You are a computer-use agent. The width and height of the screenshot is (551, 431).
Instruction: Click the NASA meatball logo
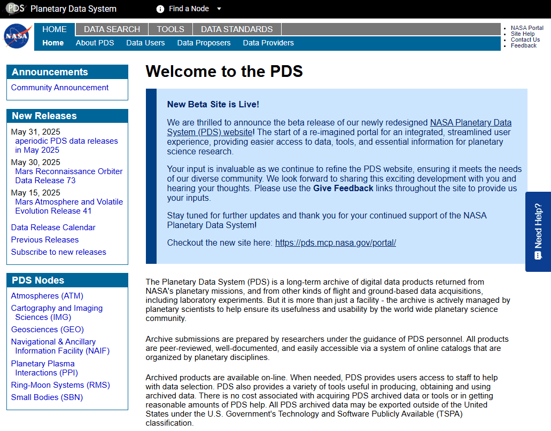tap(17, 36)
